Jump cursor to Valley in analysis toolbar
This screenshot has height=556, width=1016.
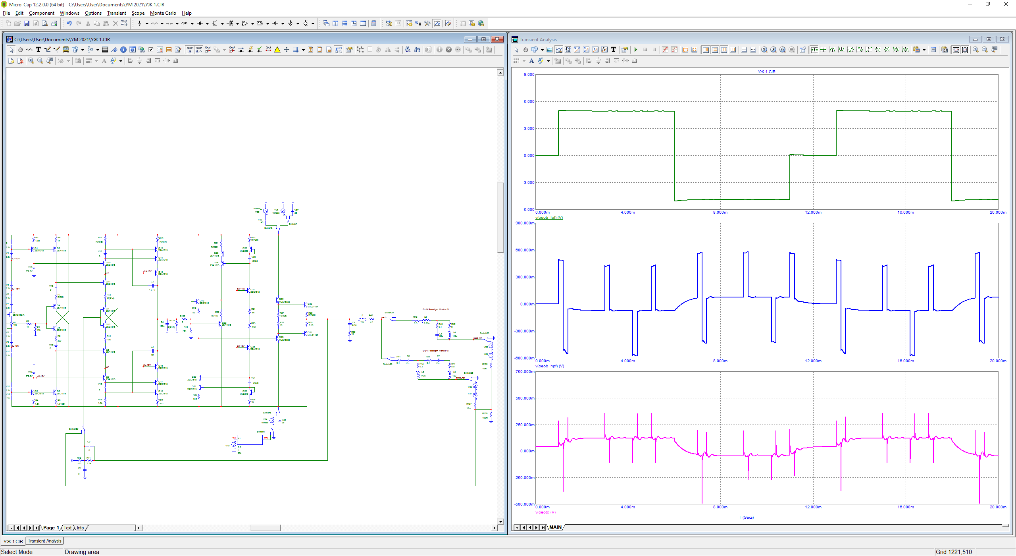(841, 50)
